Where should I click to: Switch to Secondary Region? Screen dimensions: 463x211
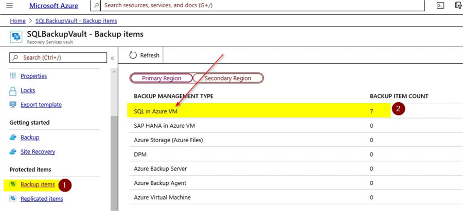(x=228, y=78)
